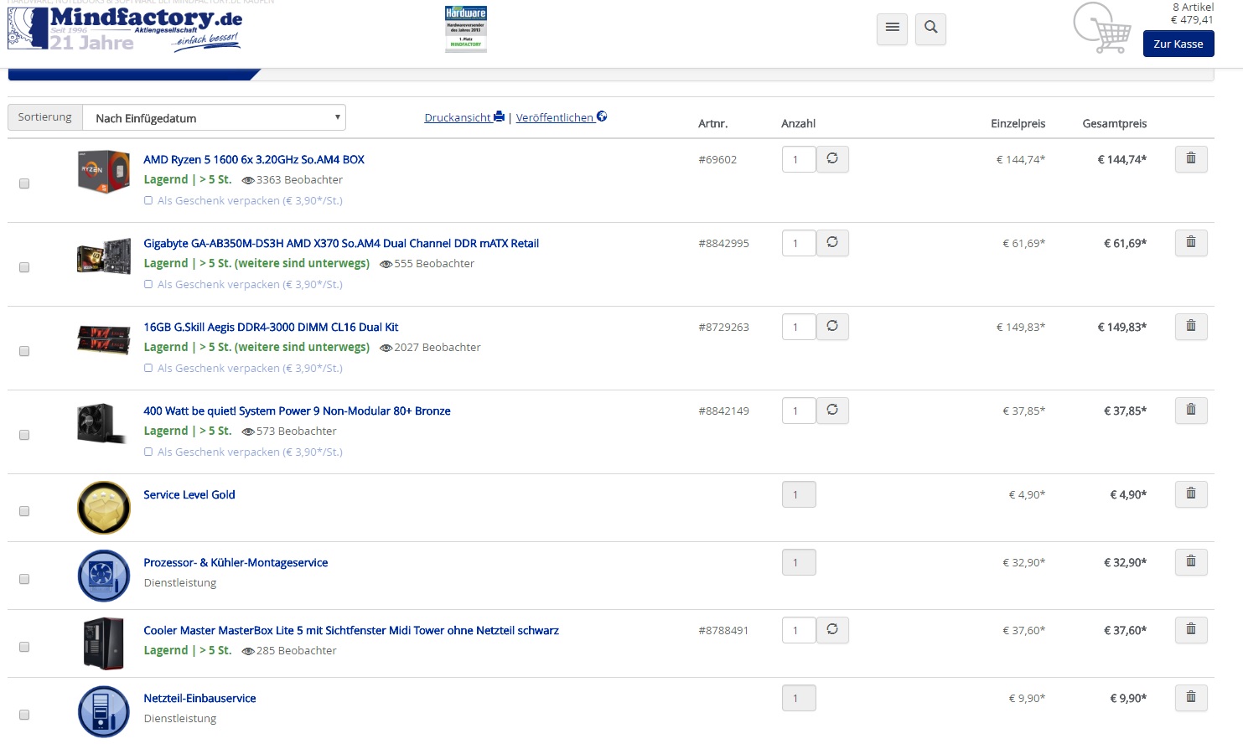Image resolution: width=1243 pixels, height=744 pixels.
Task: Enable gift wrapping for be quiet! PSU
Action: pos(148,452)
